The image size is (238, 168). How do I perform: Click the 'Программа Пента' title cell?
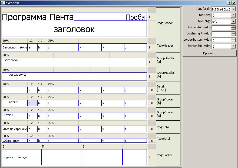38,17
